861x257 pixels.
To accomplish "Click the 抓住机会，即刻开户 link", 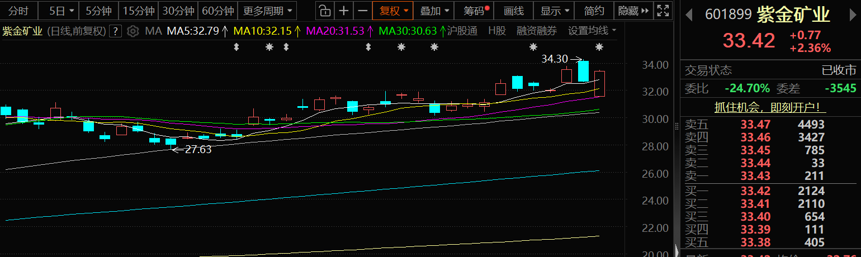I will (x=770, y=106).
